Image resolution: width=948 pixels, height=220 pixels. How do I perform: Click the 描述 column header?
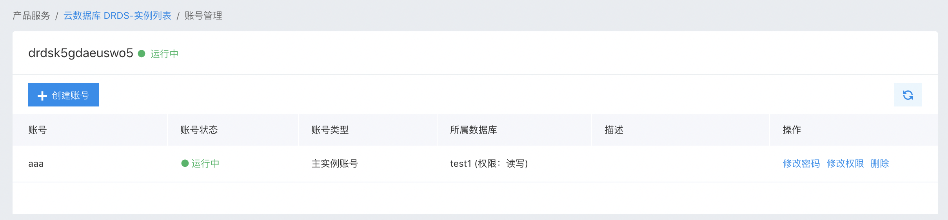(614, 130)
